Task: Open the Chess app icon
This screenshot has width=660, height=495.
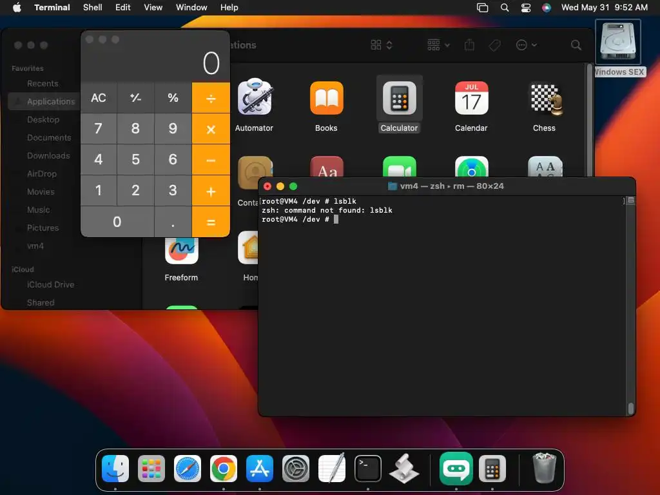Action: coord(545,99)
